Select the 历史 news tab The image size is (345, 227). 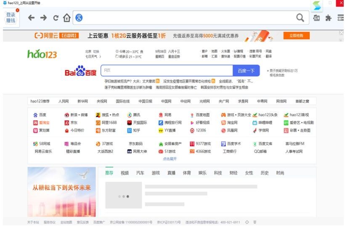[265, 173]
